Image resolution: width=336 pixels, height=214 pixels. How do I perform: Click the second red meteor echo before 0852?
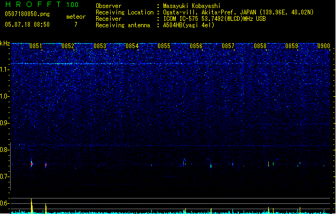pos(45,165)
